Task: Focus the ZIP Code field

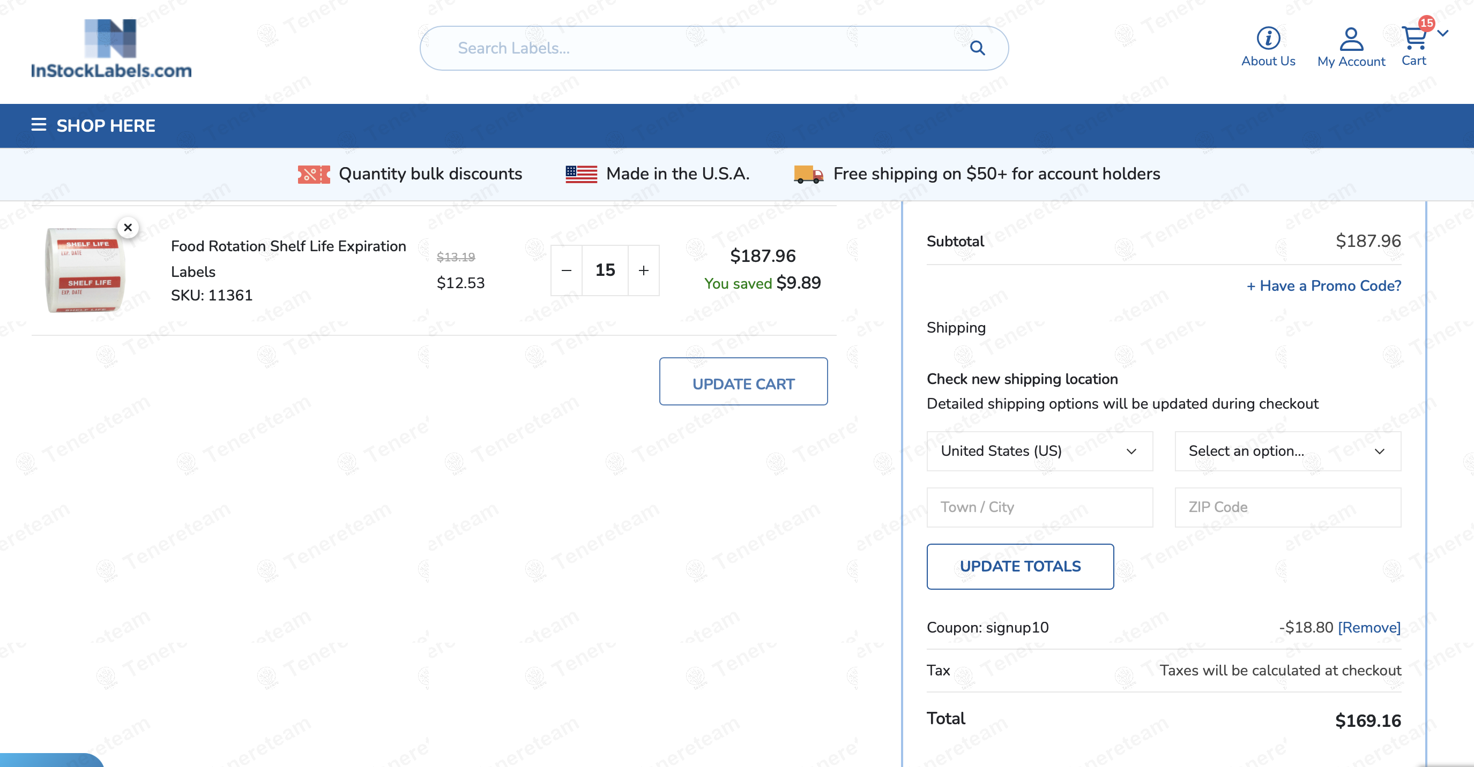Action: [x=1287, y=507]
